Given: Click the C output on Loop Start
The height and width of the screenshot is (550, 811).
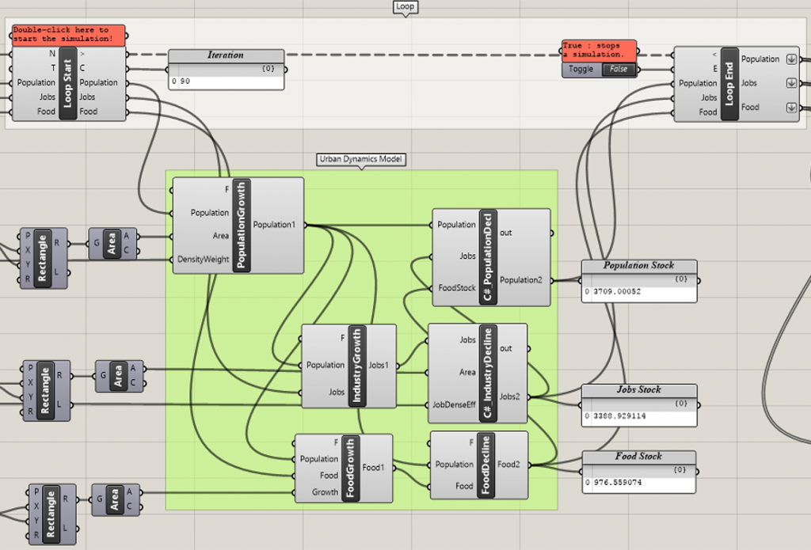Looking at the screenshot, I should coord(82,68).
